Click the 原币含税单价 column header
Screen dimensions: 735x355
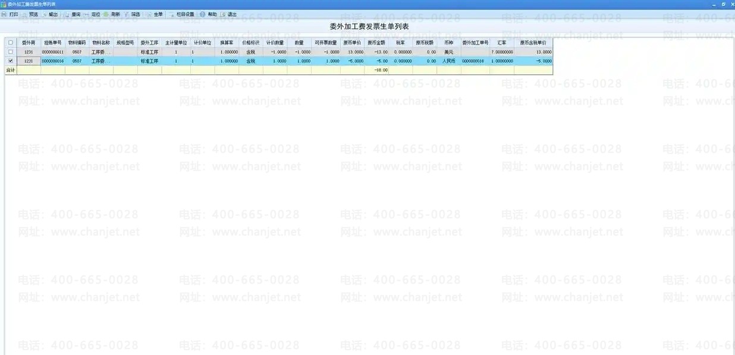click(x=533, y=43)
